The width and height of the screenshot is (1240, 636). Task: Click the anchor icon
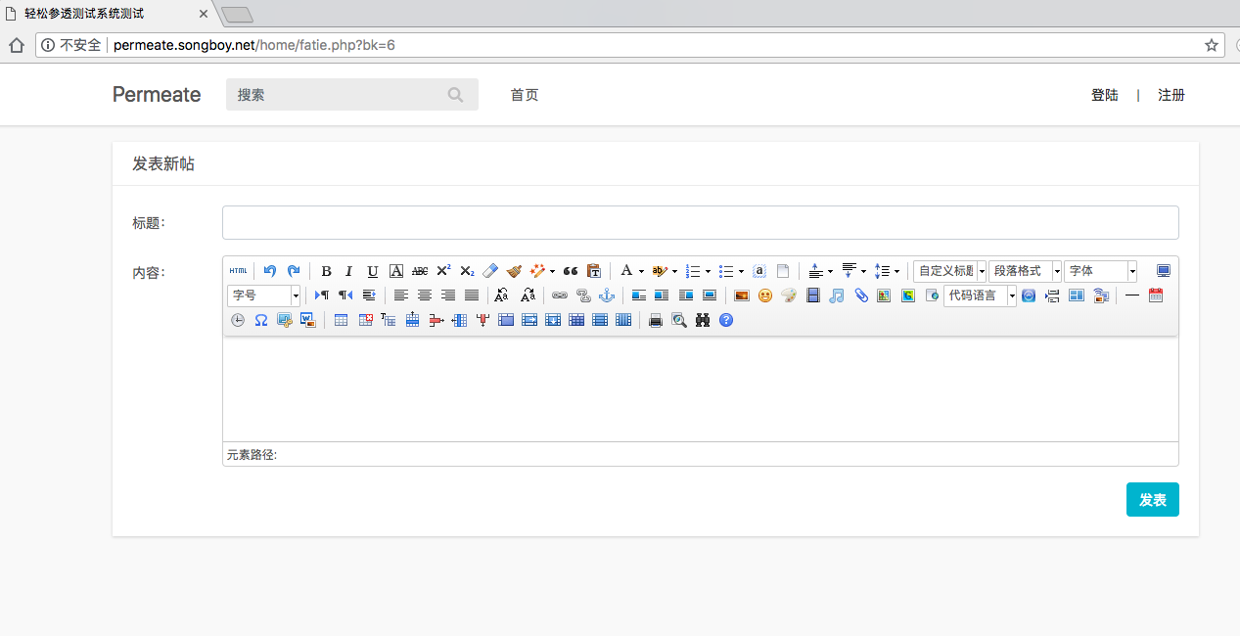tap(607, 295)
